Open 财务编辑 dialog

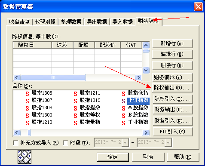click(x=172, y=77)
